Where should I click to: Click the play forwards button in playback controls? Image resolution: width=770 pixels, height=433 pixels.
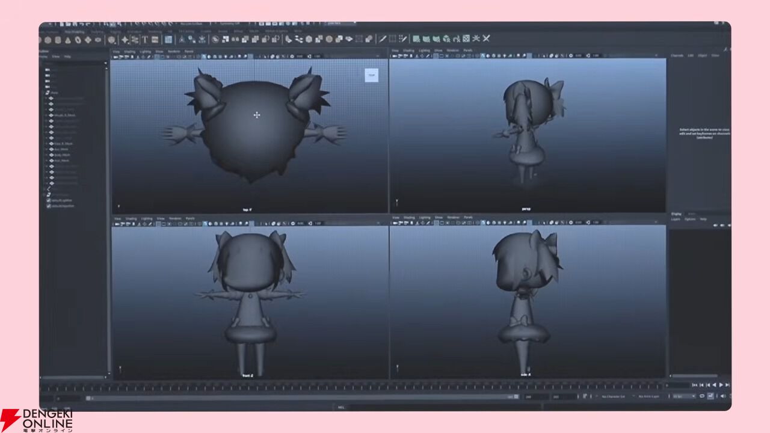point(721,385)
